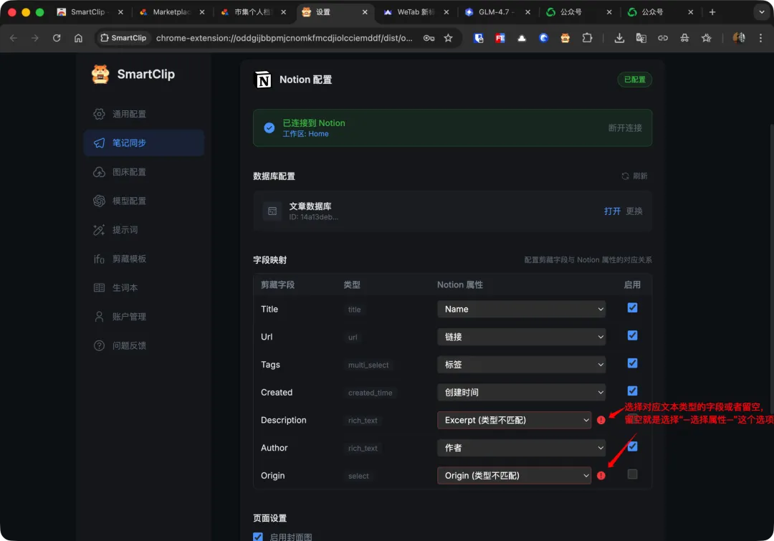
Task: Toggle the 启用封面图 checkbox
Action: [258, 537]
